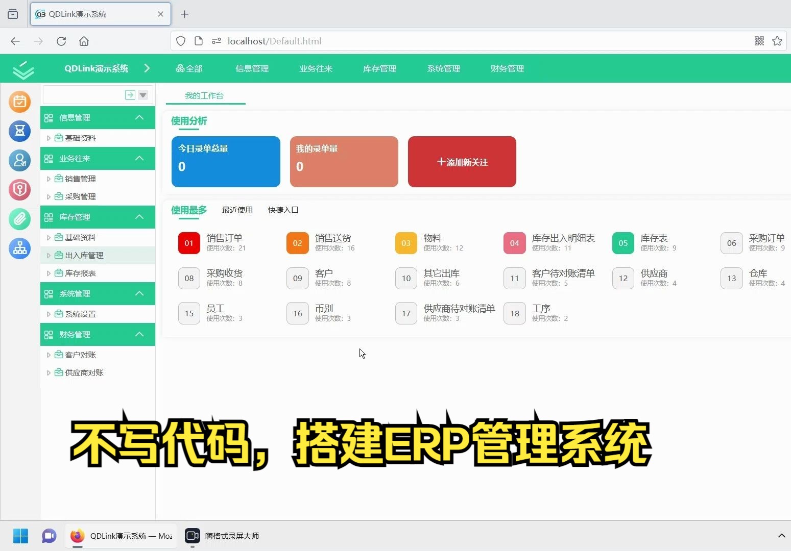This screenshot has height=551, width=791.
Task: Open the Windows Start menu
Action: (x=21, y=536)
